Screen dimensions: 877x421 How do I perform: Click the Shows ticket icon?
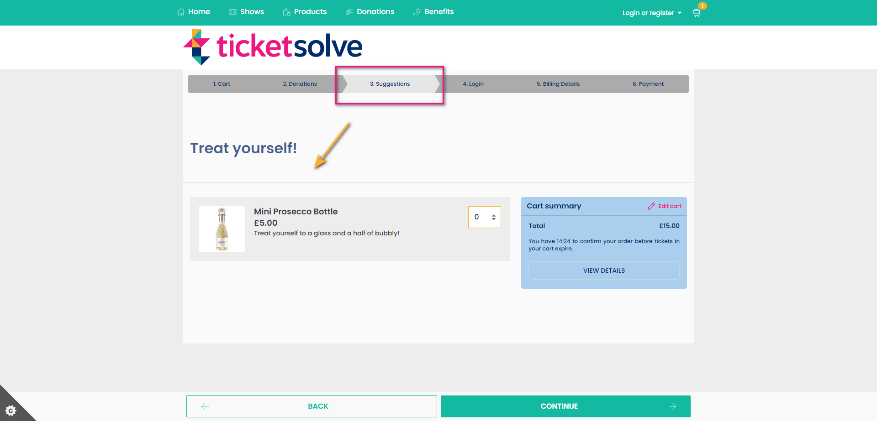click(x=233, y=12)
